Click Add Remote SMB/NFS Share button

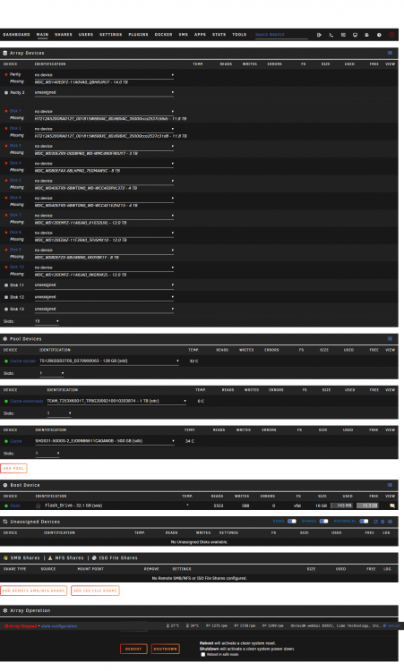coord(34,590)
